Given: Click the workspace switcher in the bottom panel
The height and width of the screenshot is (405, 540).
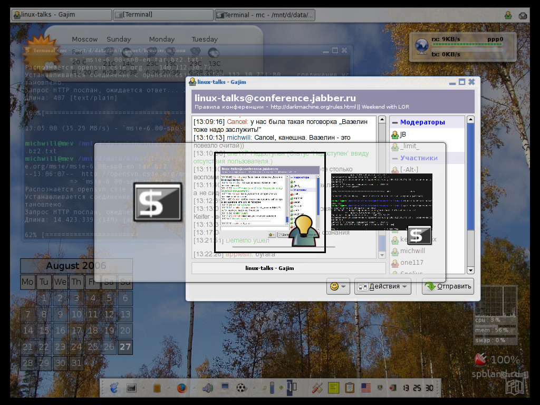Looking at the screenshot, I should coord(291,387).
